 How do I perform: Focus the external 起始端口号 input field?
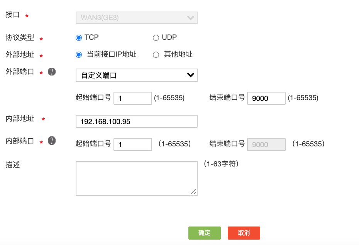133,98
